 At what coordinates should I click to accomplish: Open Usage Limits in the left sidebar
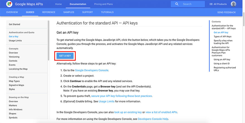pyautogui.click(x=15, y=41)
